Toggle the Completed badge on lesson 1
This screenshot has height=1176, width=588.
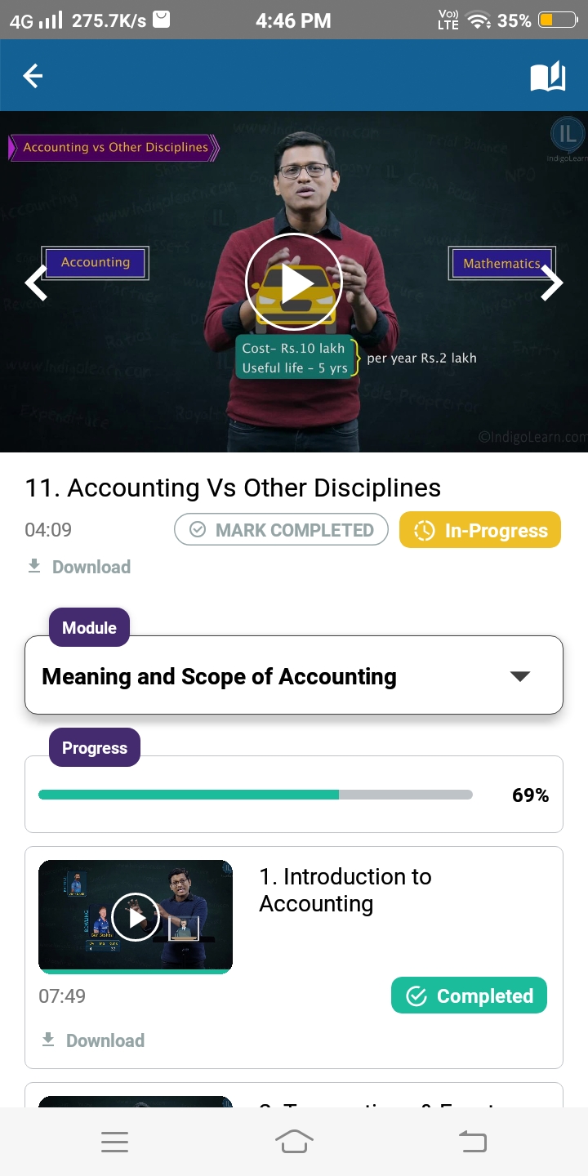click(x=469, y=996)
